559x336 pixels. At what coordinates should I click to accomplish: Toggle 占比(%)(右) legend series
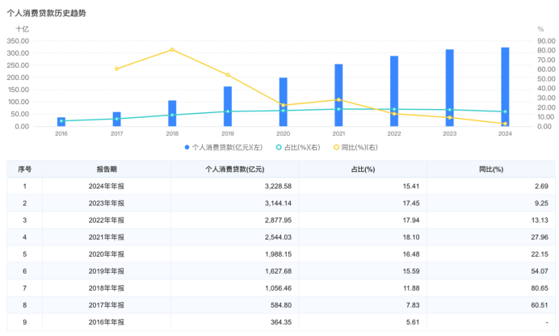298,147
